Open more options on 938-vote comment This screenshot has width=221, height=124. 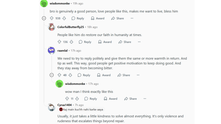tap(132, 18)
